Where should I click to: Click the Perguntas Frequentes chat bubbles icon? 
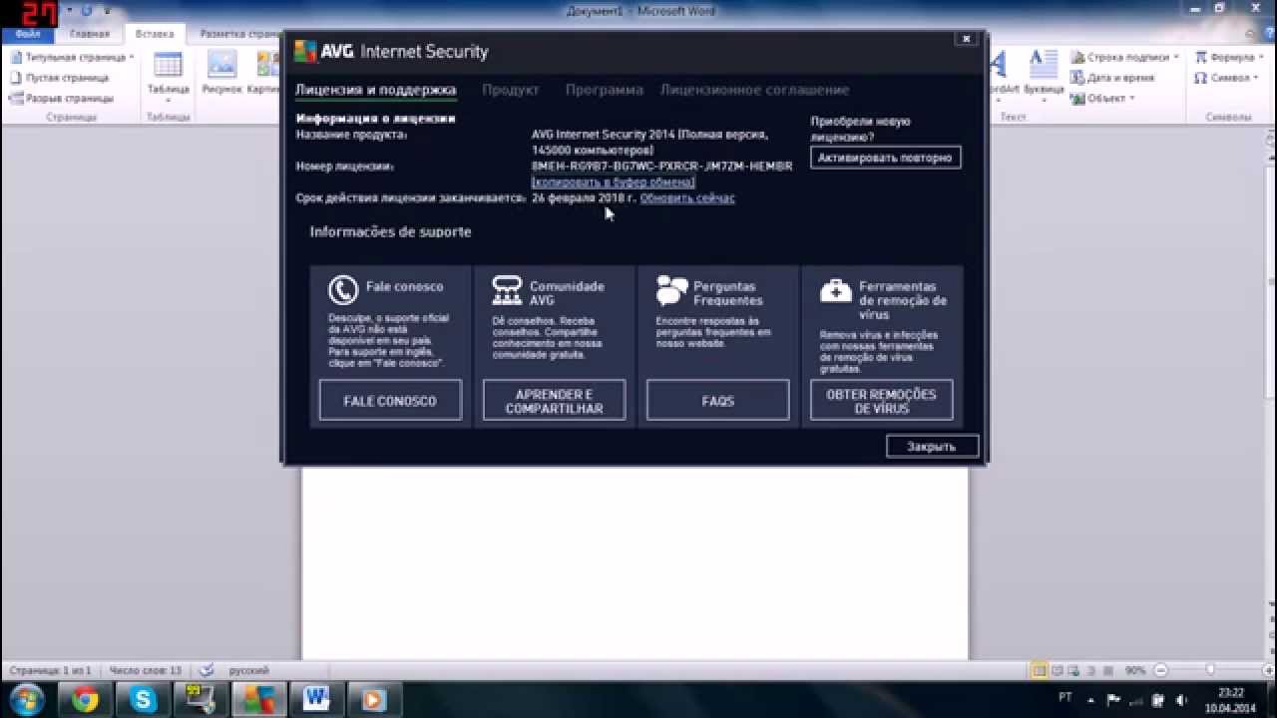(671, 290)
